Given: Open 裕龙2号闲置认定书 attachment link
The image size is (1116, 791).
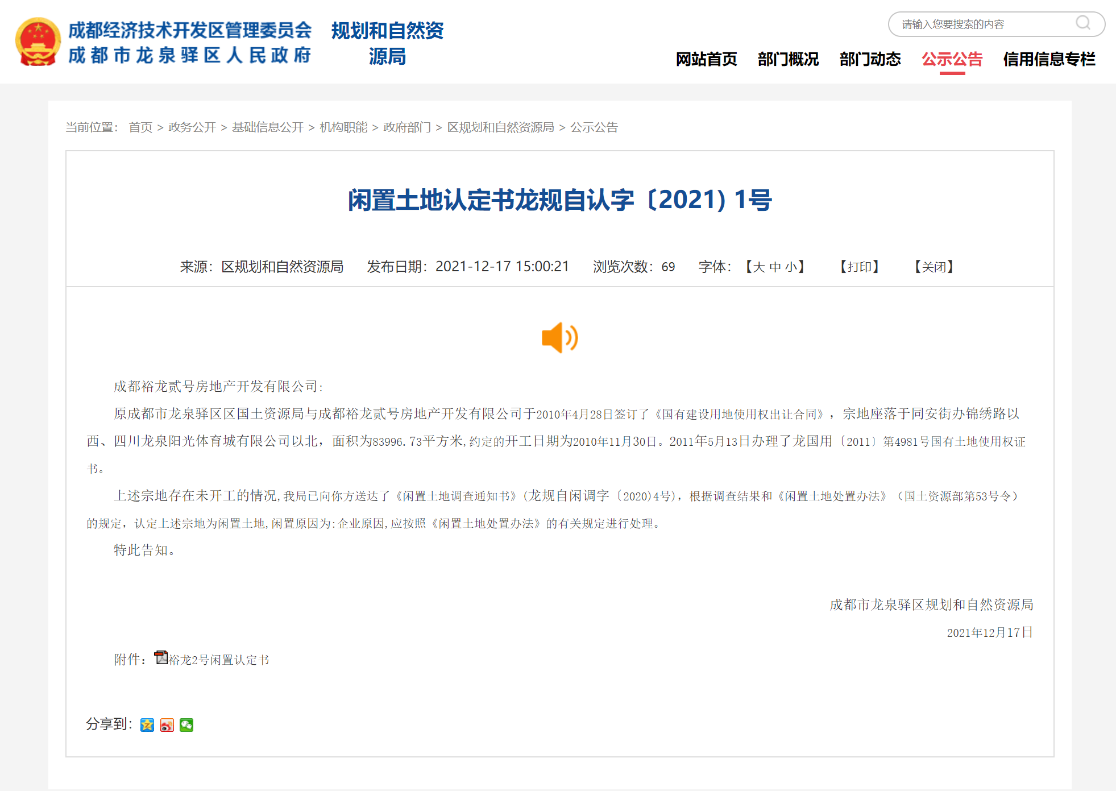Looking at the screenshot, I should tap(219, 660).
